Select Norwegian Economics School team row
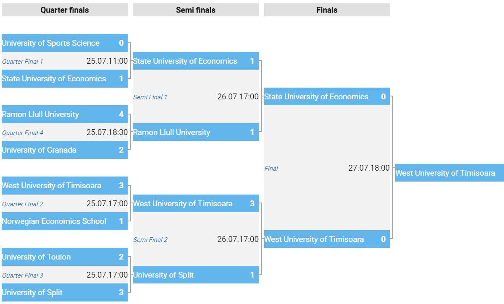 [65, 221]
